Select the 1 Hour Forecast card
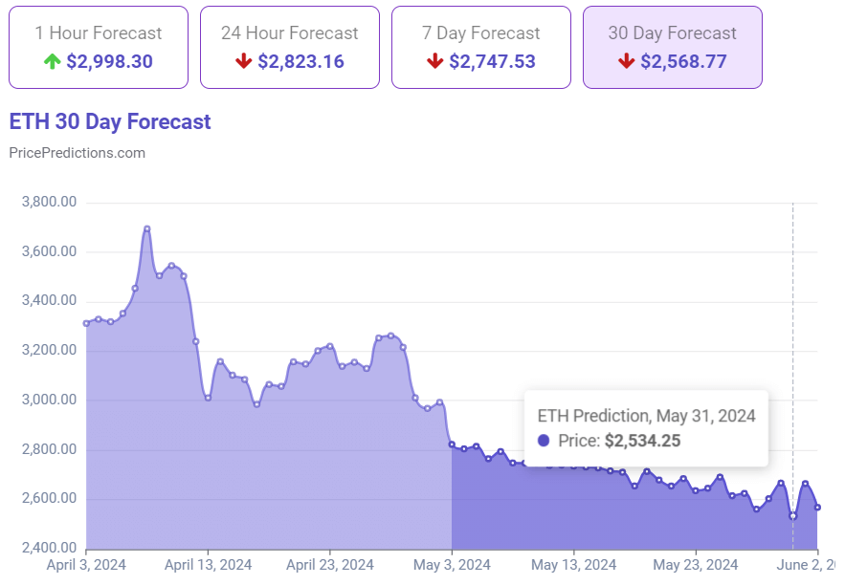The height and width of the screenshot is (585, 845). [98, 46]
